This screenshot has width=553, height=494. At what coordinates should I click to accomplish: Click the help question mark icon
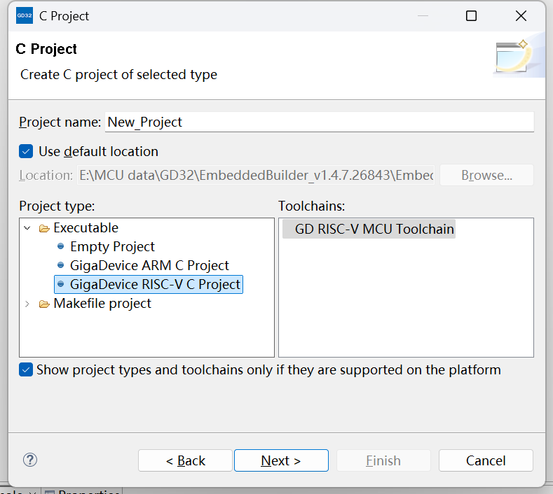(x=30, y=460)
